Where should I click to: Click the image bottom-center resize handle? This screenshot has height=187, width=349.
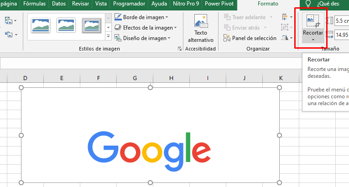(x=150, y=182)
